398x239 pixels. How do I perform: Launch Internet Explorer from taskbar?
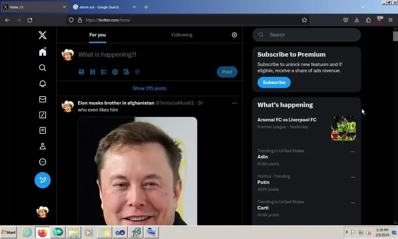click(x=27, y=232)
